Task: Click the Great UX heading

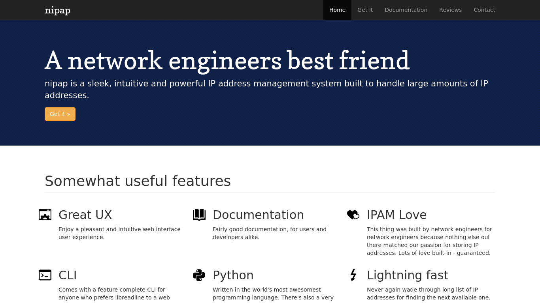Action: click(85, 215)
